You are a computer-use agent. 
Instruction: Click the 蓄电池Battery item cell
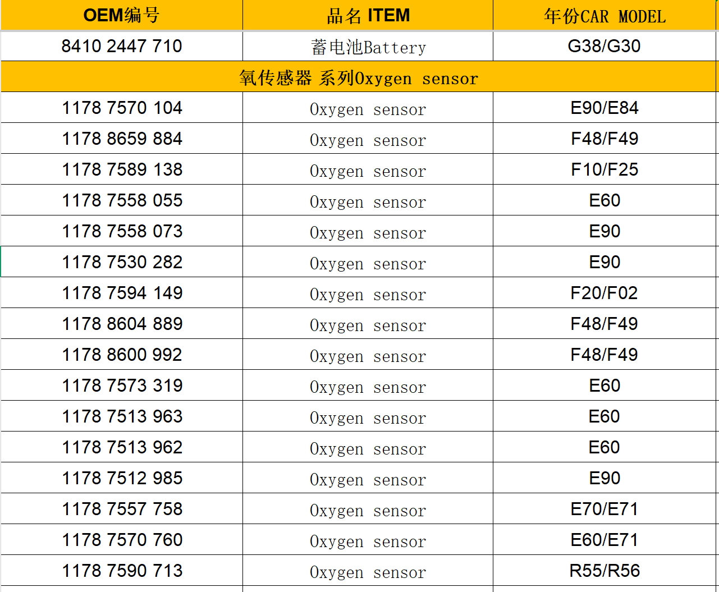(x=368, y=47)
